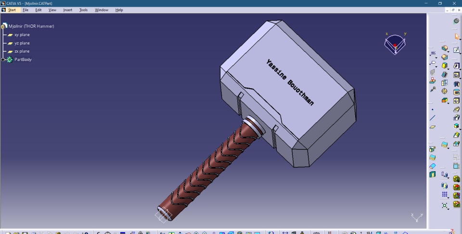Select the Pad extrusion tool
This screenshot has height=234, width=462.
pos(456,66)
